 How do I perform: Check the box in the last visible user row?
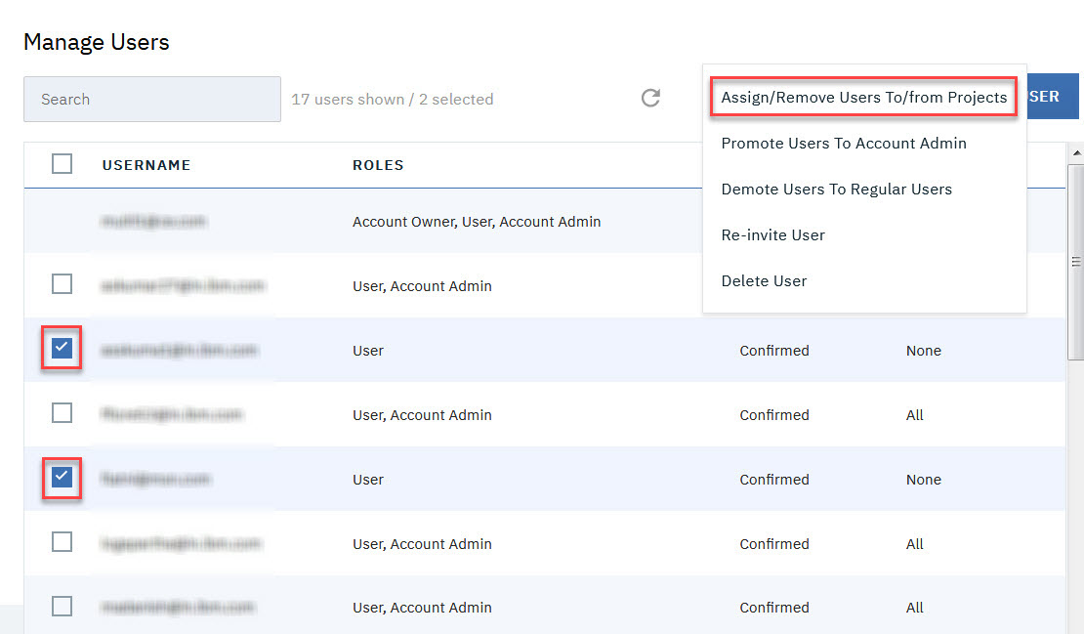click(x=62, y=607)
